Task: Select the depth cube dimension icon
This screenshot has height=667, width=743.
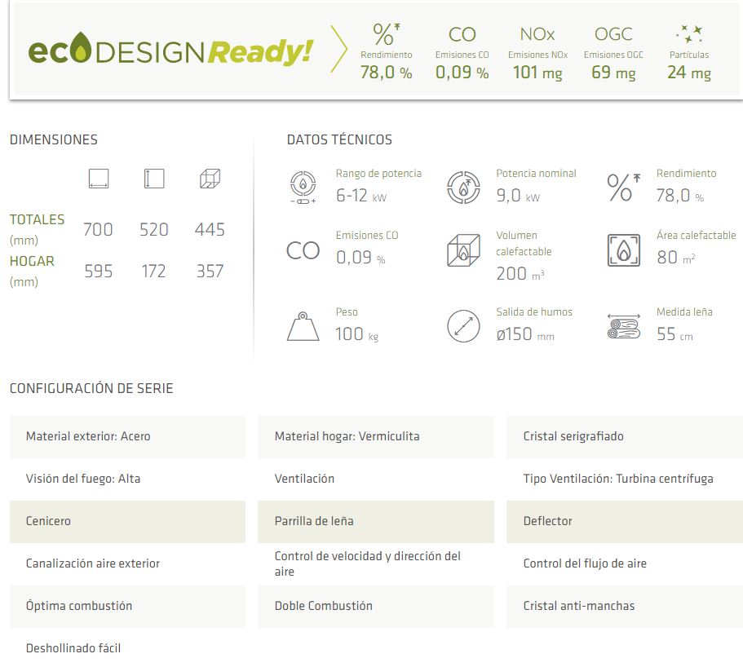Action: point(210,179)
